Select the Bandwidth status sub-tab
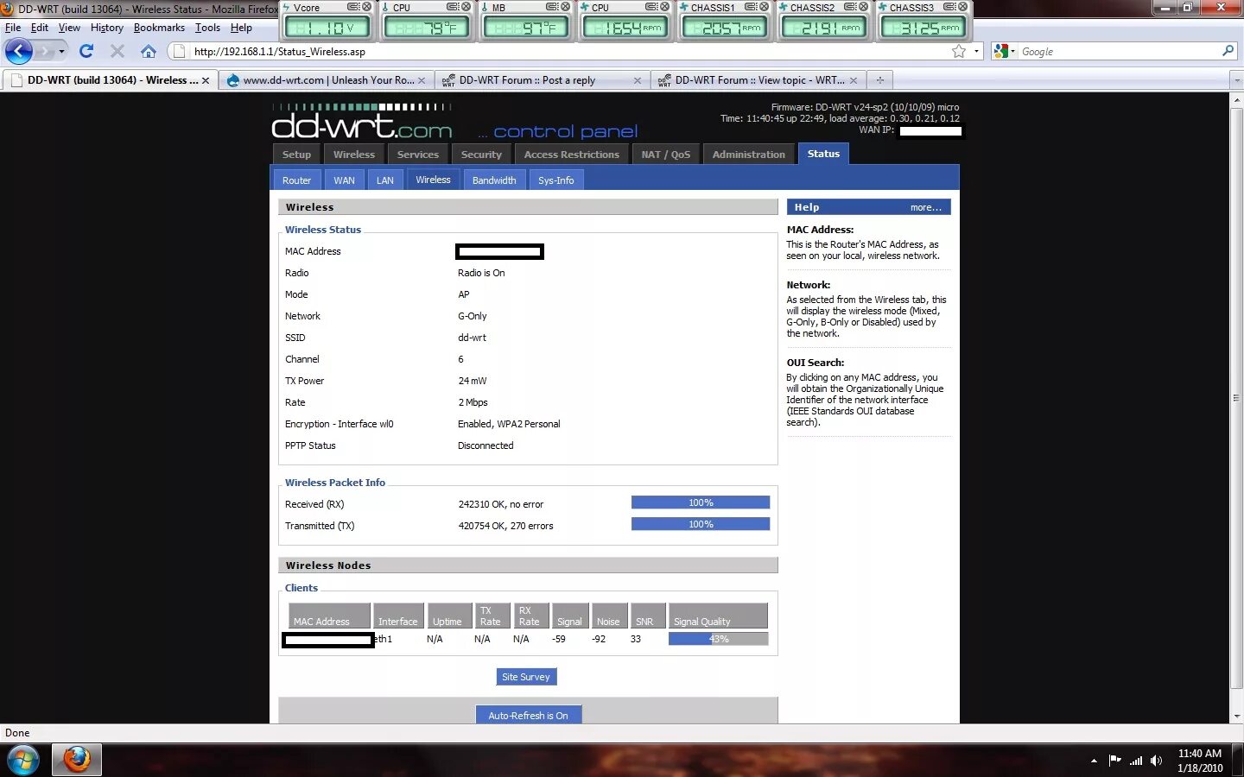Viewport: 1244px width, 777px height. coord(494,180)
